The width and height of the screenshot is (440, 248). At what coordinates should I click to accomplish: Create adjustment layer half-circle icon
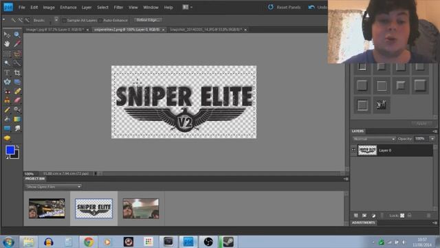373,216
